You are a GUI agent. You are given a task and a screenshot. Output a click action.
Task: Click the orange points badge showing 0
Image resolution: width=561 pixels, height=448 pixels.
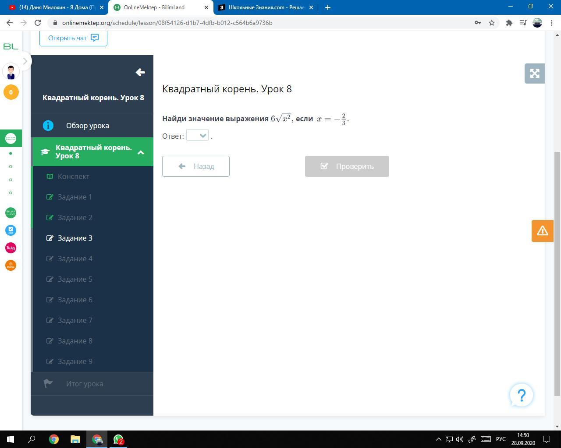click(11, 92)
